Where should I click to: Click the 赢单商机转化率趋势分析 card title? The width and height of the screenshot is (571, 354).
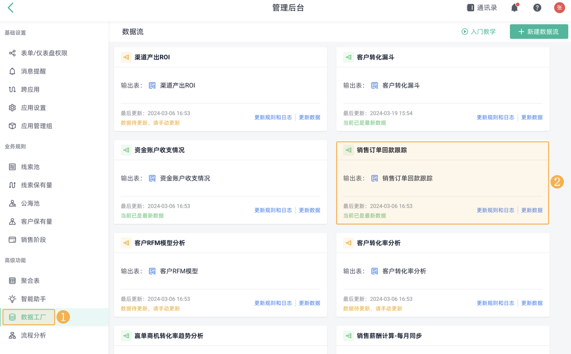169,336
